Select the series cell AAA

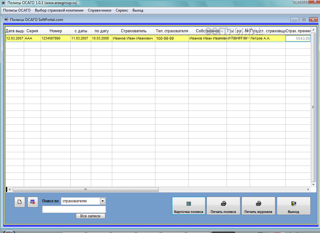tap(32, 38)
